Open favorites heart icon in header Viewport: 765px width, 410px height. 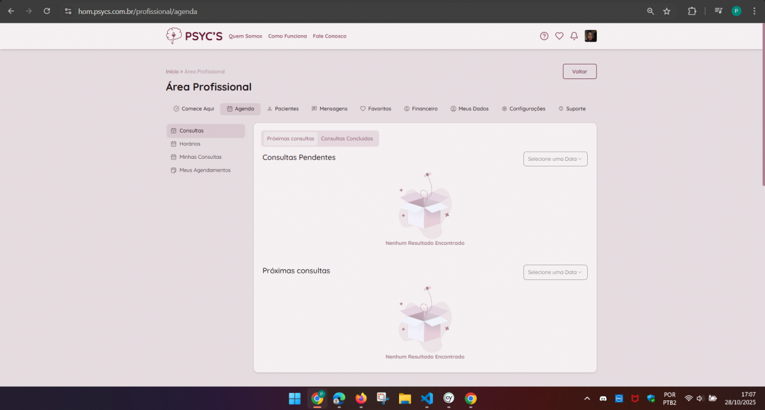coord(559,36)
